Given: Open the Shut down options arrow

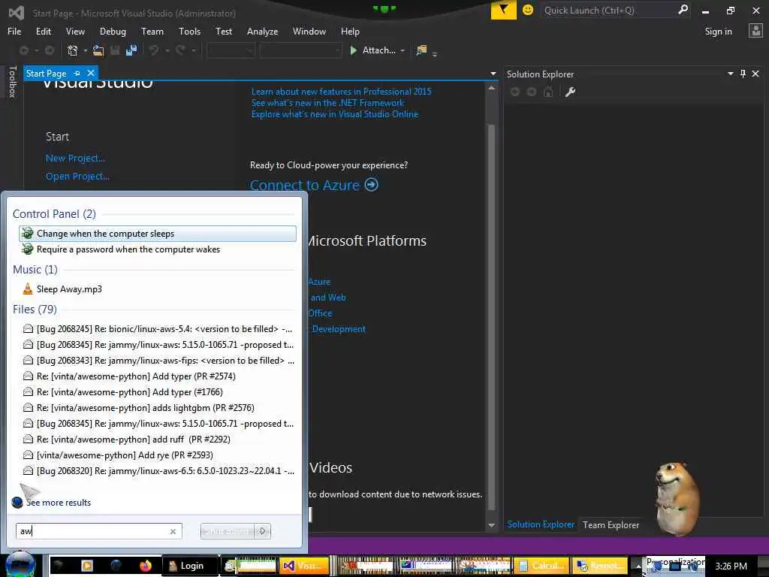Looking at the screenshot, I should point(262,531).
